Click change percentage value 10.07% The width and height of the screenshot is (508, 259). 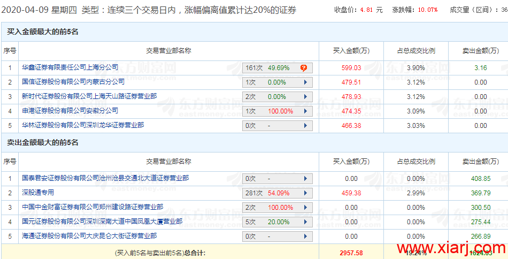tap(427, 10)
